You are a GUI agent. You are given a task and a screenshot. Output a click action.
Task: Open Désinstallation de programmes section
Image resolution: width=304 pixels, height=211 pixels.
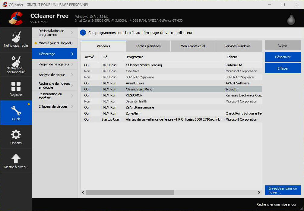[x=55, y=33]
